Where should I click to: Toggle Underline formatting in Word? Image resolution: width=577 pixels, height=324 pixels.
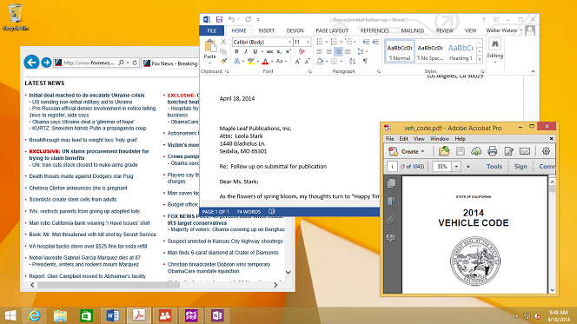(255, 51)
